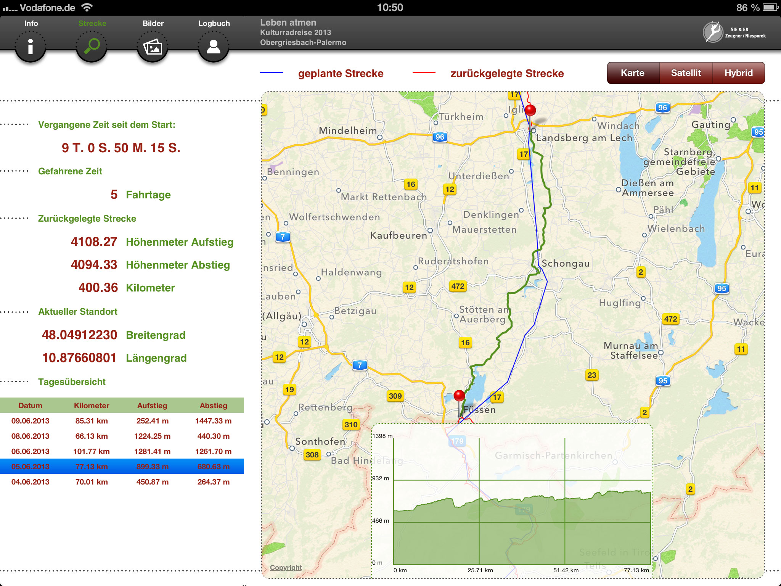Tap the yellow 472 road shield near Schongau

pyautogui.click(x=458, y=286)
